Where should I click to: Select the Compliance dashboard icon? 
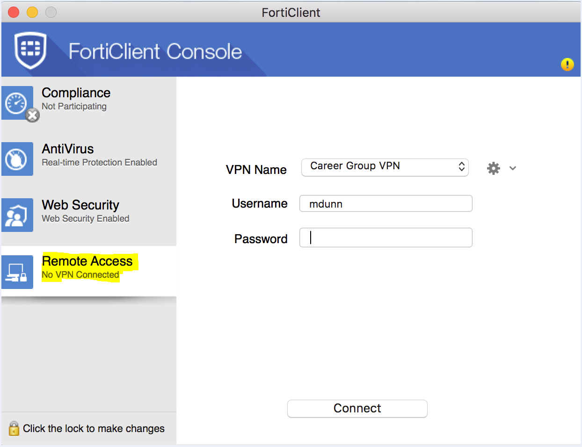(17, 101)
